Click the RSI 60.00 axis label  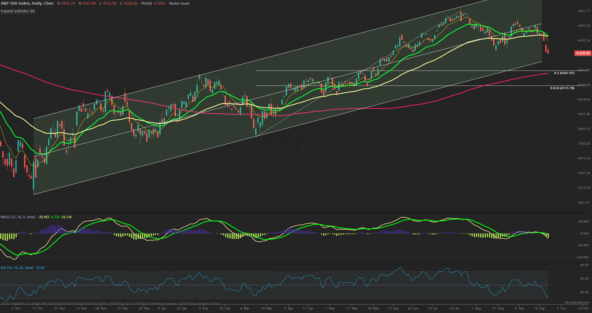point(584,279)
